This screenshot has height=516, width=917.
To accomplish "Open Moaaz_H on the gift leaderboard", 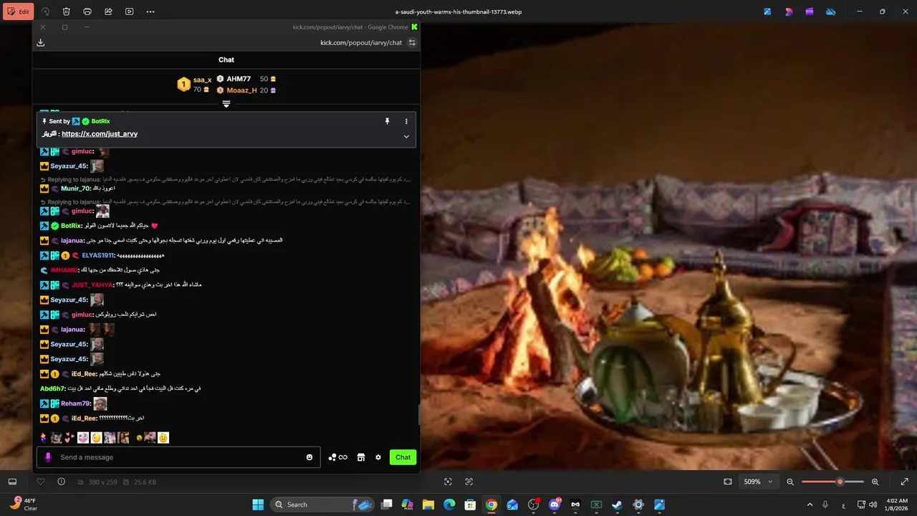I will pos(241,90).
